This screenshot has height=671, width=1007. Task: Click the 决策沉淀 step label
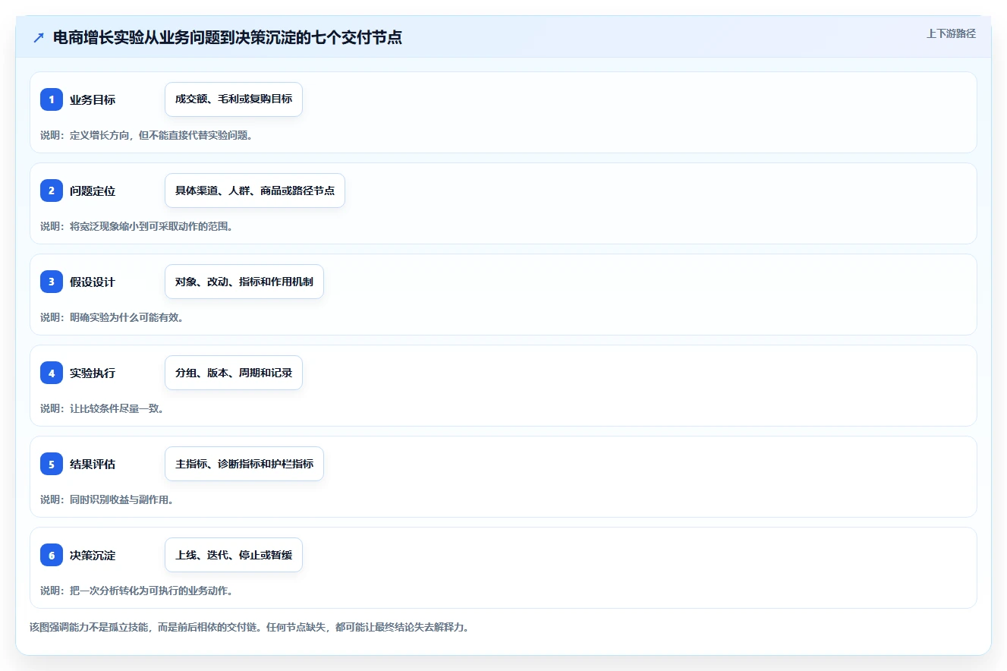coord(93,556)
